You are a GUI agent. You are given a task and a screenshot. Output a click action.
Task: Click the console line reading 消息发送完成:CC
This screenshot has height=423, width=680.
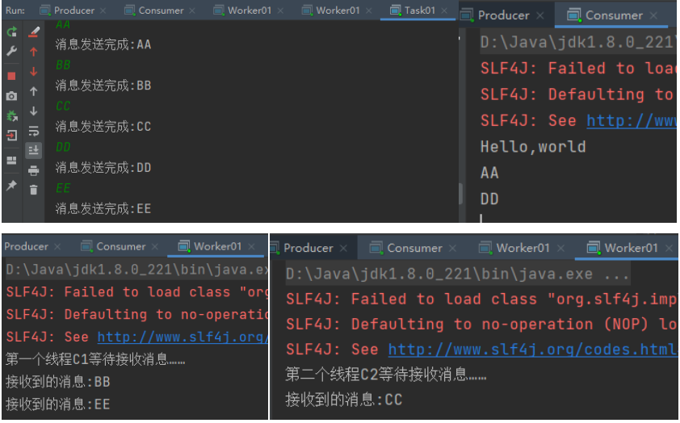click(x=103, y=127)
